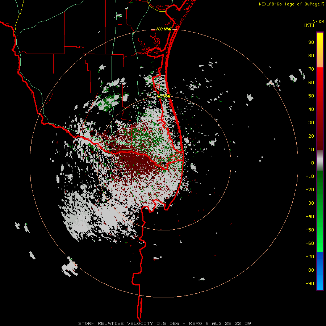Click the Storm Relative Velocity caption text
Screen dimensions: 326x326
point(165,323)
